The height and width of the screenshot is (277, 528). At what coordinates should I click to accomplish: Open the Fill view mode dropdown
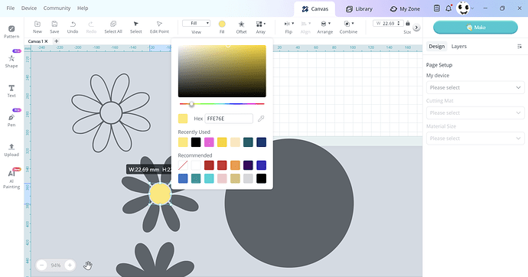pos(197,23)
